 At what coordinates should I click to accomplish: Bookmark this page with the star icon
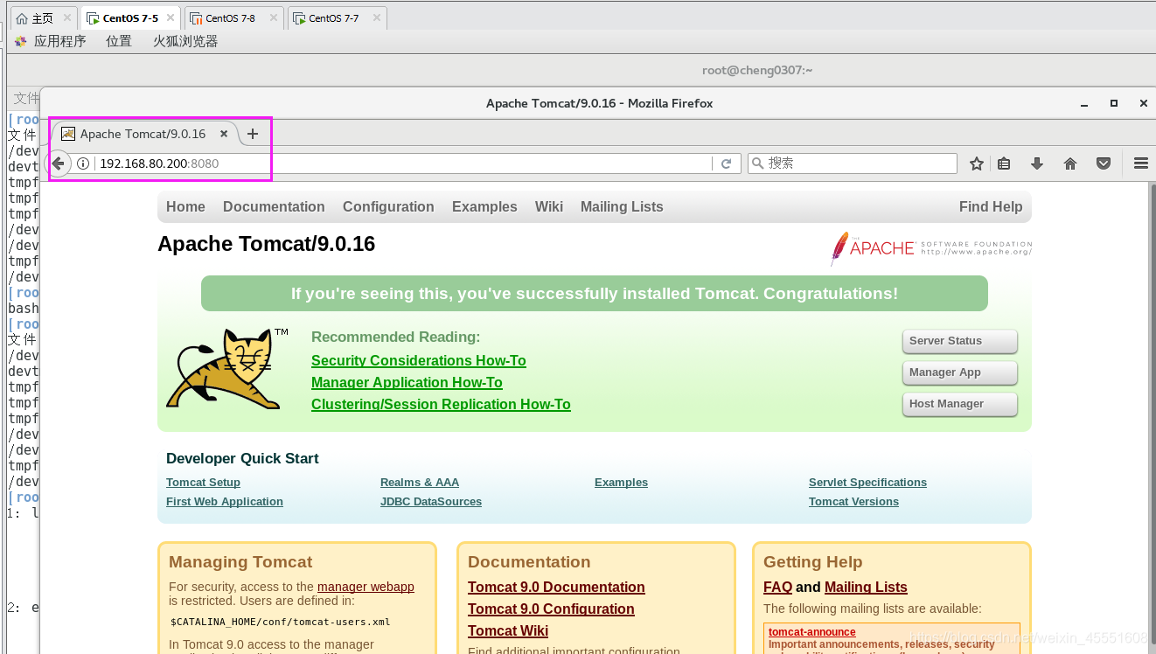click(x=977, y=163)
